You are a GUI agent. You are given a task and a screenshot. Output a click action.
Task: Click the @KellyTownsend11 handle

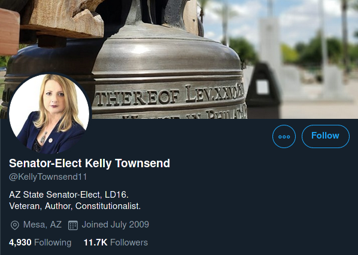[x=48, y=177]
